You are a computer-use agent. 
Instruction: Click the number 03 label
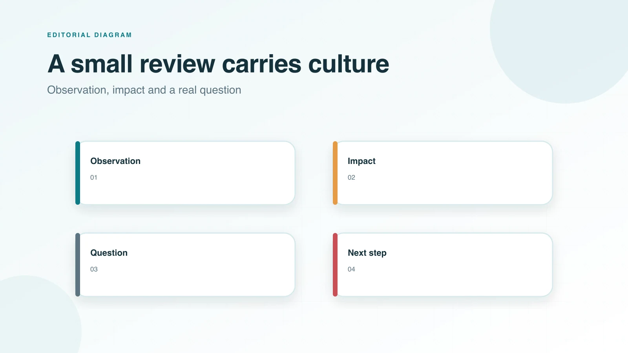[94, 269]
